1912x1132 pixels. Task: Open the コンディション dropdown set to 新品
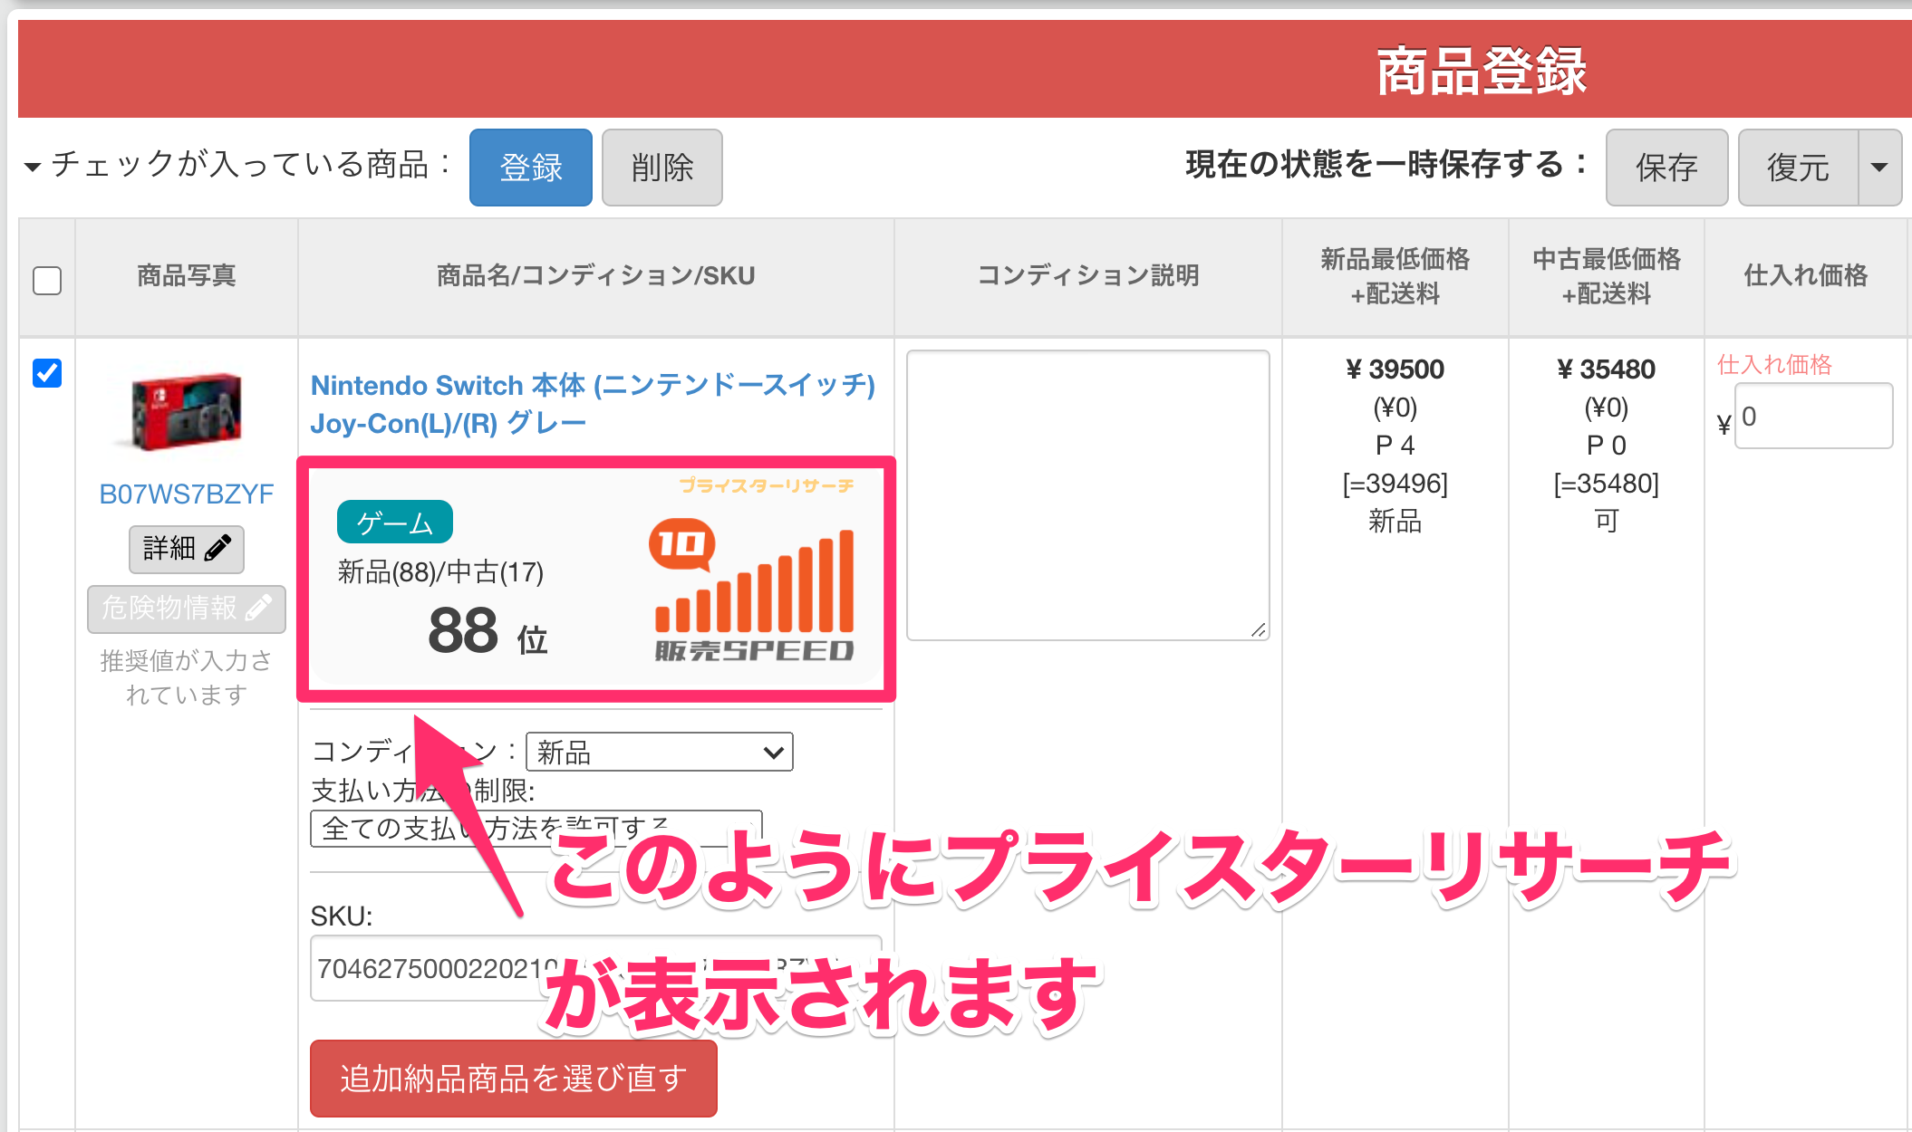[659, 752]
